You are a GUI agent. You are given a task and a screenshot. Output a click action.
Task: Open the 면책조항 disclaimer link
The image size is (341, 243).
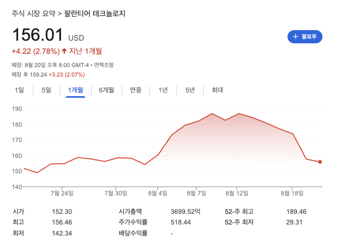tap(104, 65)
